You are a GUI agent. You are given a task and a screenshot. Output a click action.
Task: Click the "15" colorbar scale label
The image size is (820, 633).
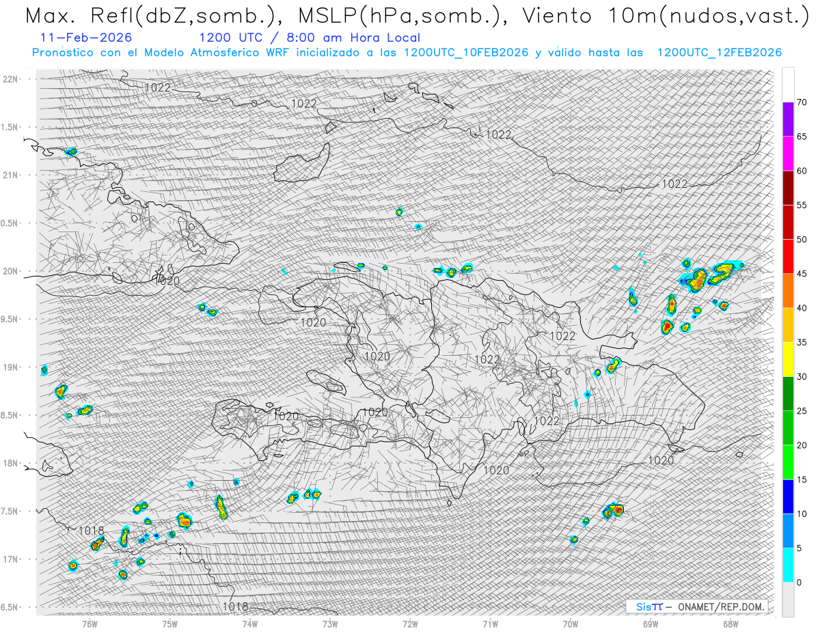802,479
